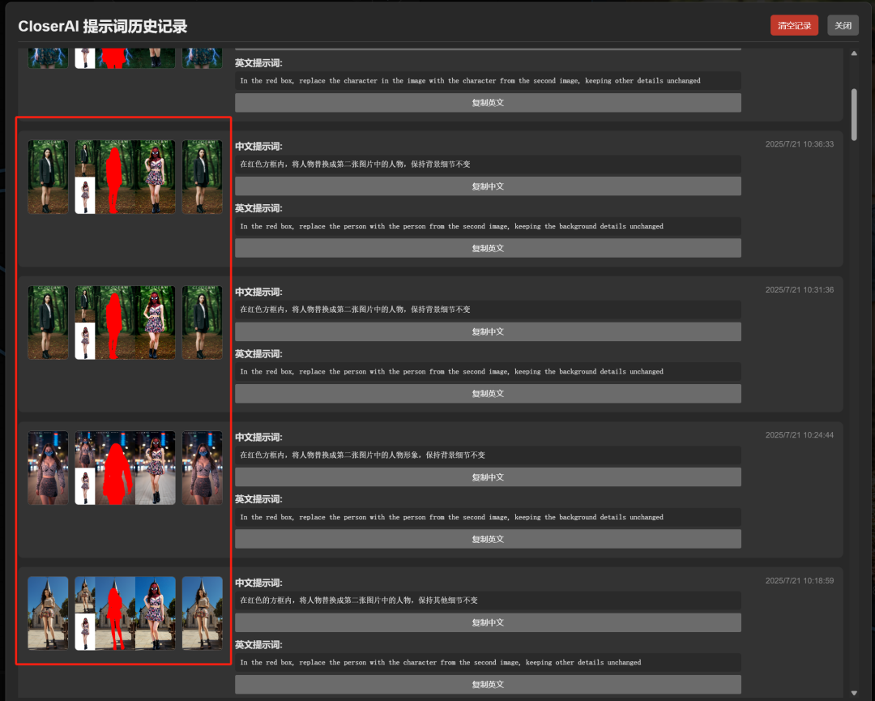The width and height of the screenshot is (875, 701).
Task: Click 复制中文 in the 10:24:44 entry
Action: pyautogui.click(x=488, y=477)
